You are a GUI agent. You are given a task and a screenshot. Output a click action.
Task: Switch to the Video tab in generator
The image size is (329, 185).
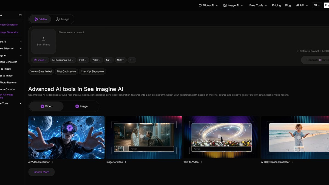click(41, 19)
